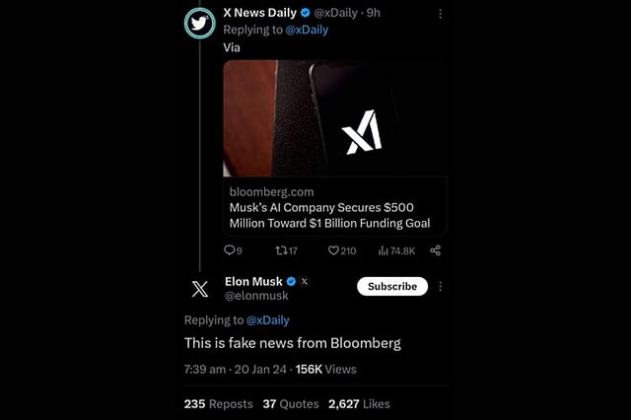Repost the X News Daily tweet
This screenshot has width=631, height=420.
(x=283, y=250)
